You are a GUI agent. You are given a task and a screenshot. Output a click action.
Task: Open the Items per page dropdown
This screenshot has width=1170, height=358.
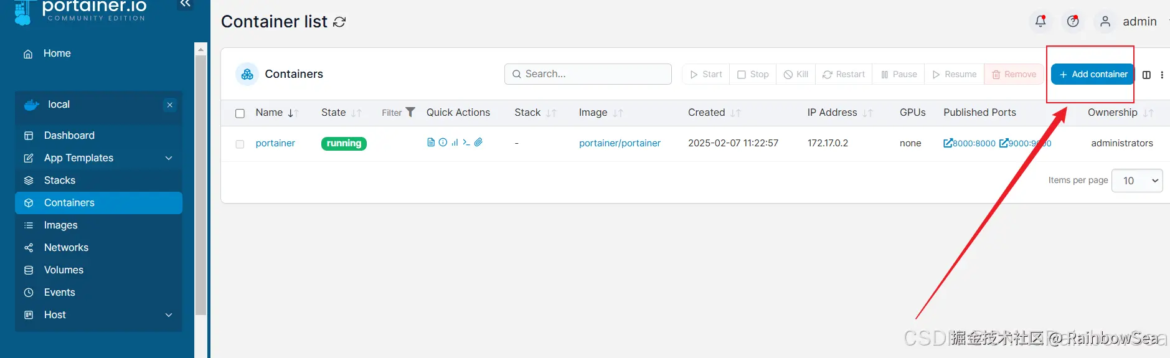[x=1137, y=181]
